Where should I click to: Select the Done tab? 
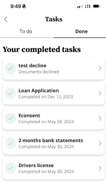[81, 31]
